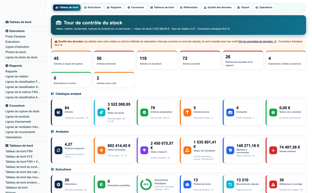The image size is (312, 193).
Task: Click the orange funnel icon on Articles exclus
Action: 187,112
